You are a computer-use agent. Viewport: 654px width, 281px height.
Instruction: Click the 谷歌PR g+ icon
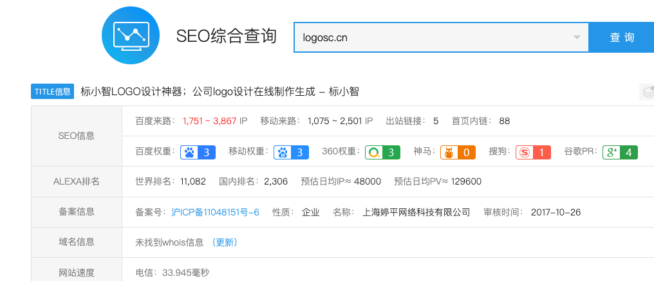[x=612, y=152]
